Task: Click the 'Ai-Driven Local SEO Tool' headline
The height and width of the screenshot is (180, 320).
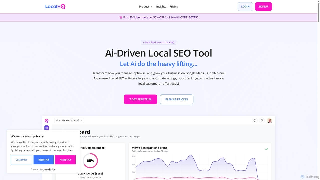Action: [x=159, y=53]
